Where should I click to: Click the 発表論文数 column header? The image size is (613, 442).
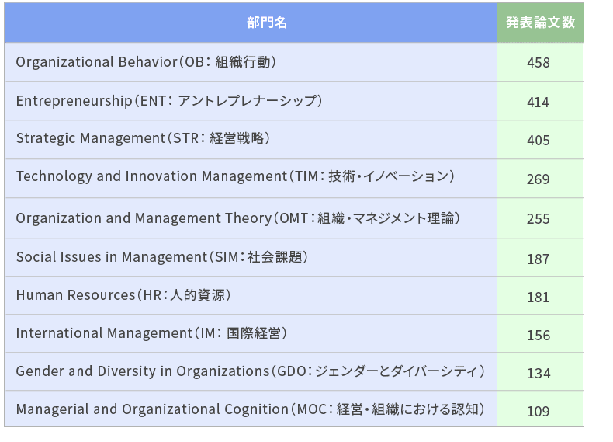pos(540,23)
